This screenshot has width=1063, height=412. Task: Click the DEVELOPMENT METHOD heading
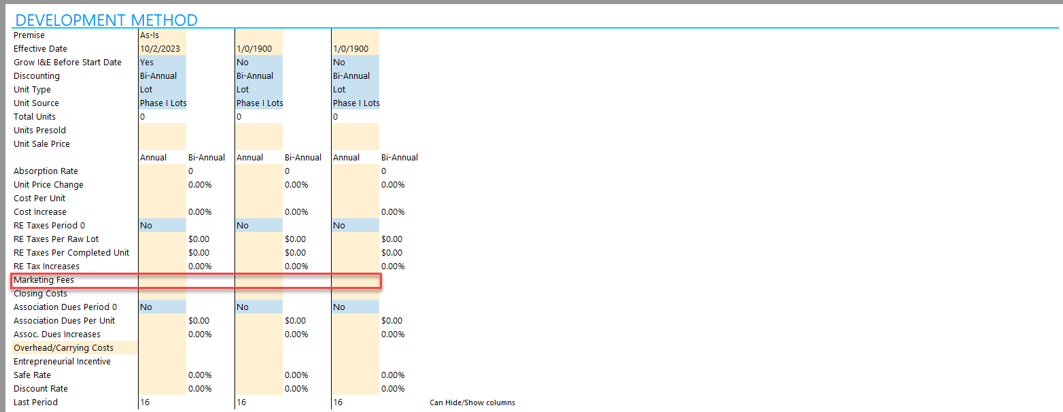(106, 20)
